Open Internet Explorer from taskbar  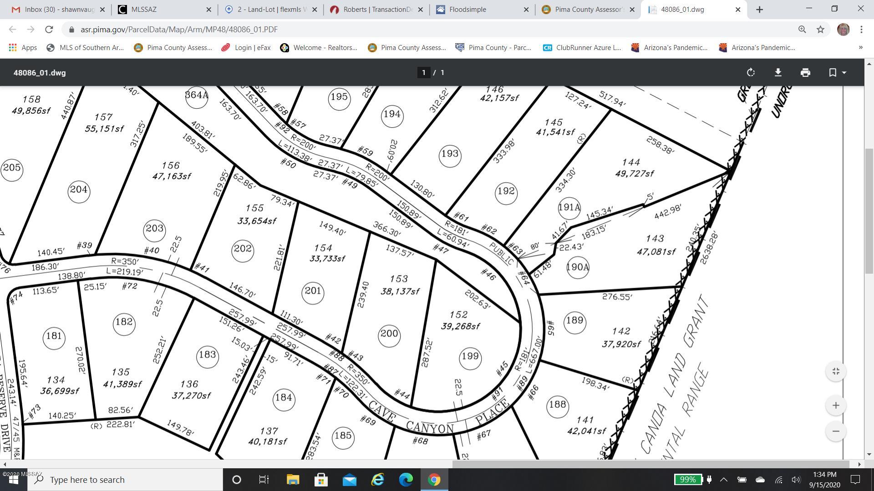pyautogui.click(x=377, y=480)
